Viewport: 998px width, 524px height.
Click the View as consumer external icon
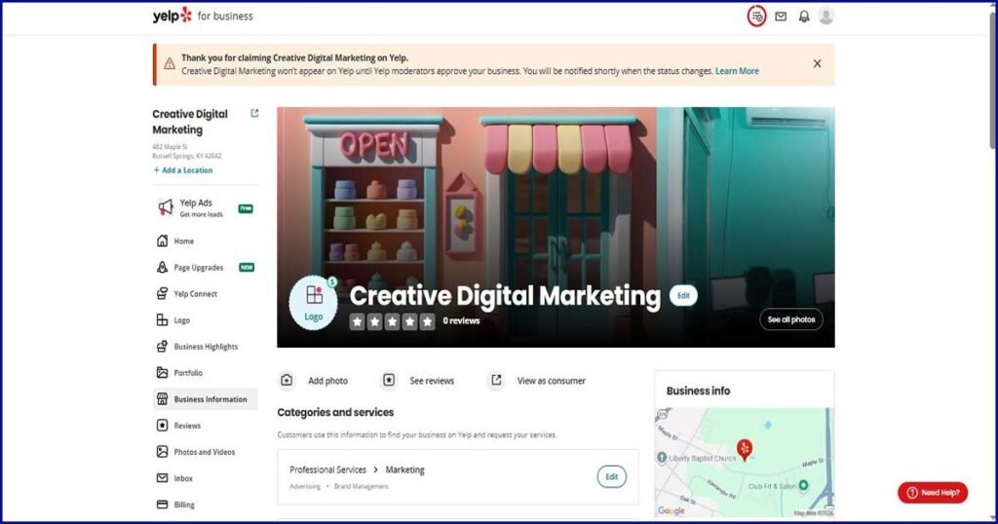click(496, 380)
